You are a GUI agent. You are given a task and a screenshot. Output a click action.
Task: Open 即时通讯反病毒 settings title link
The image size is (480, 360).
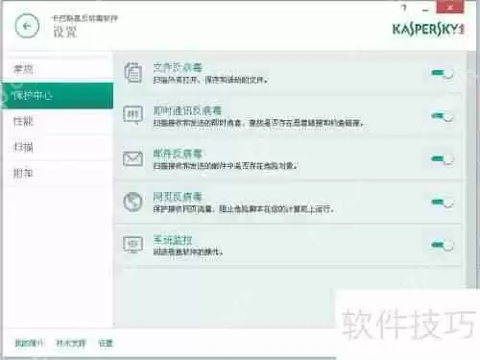187,111
